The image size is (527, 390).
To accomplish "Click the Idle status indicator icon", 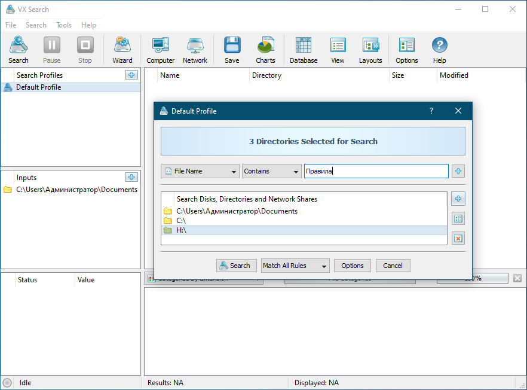I will pyautogui.click(x=7, y=383).
